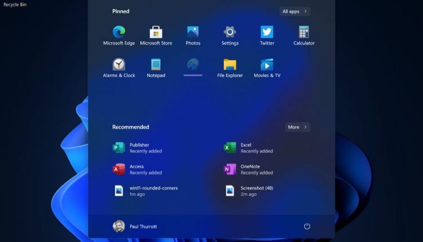This screenshot has height=242, width=423.
Task: Click '1m ago' under win11-rounded-corners
Action: pos(137,194)
